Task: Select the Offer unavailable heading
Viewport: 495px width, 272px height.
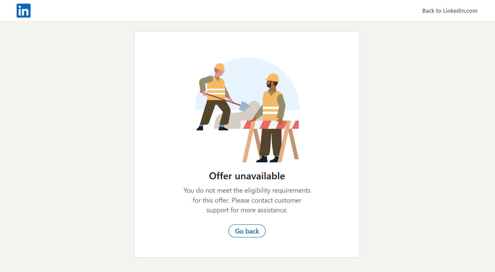Action: [247, 176]
